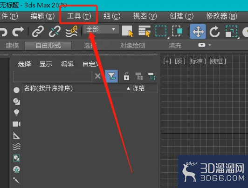Click the Select and Link chain icon

click(x=38, y=32)
